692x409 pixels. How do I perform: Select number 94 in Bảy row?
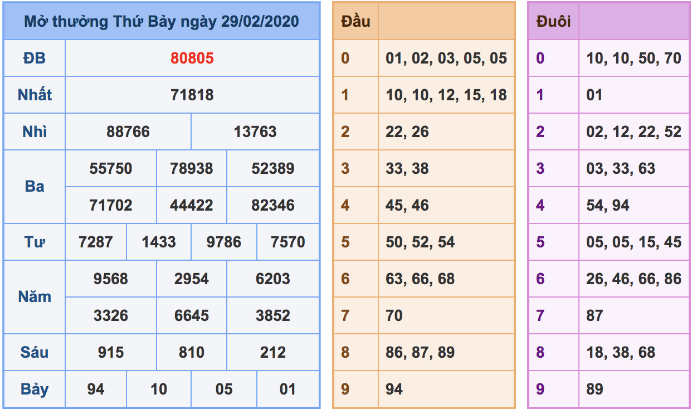point(96,389)
